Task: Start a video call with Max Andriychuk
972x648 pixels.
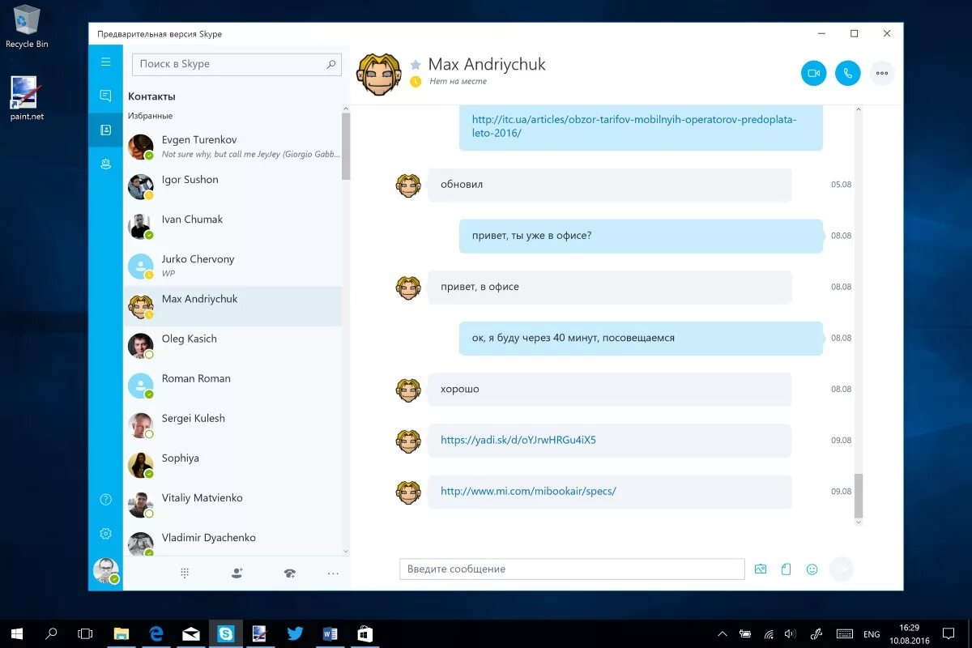Action: tap(813, 73)
